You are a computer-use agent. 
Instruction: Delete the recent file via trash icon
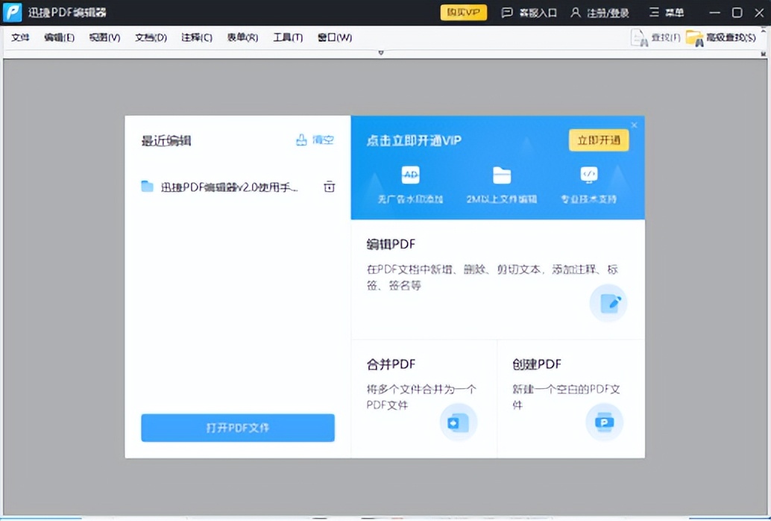[329, 187]
